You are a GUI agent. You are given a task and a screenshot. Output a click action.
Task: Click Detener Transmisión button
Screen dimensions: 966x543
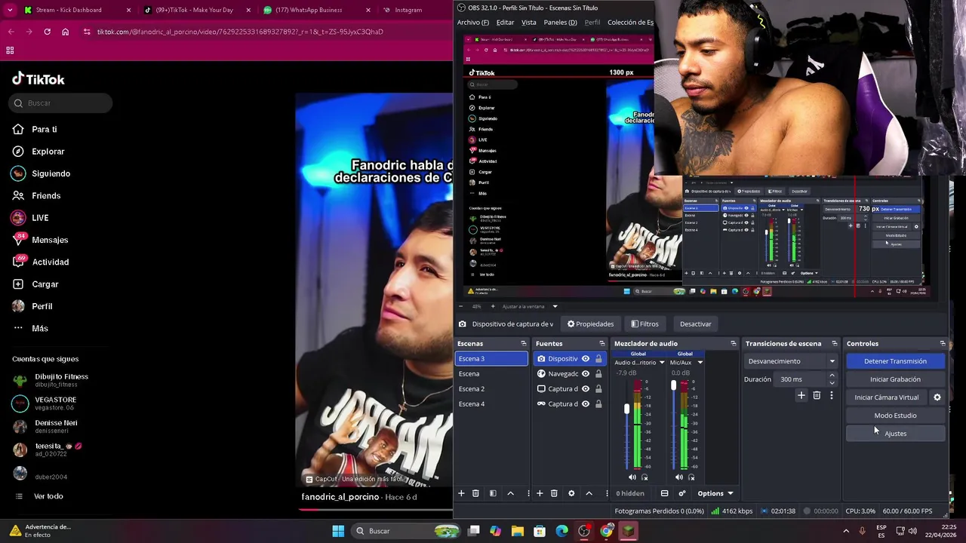click(895, 361)
